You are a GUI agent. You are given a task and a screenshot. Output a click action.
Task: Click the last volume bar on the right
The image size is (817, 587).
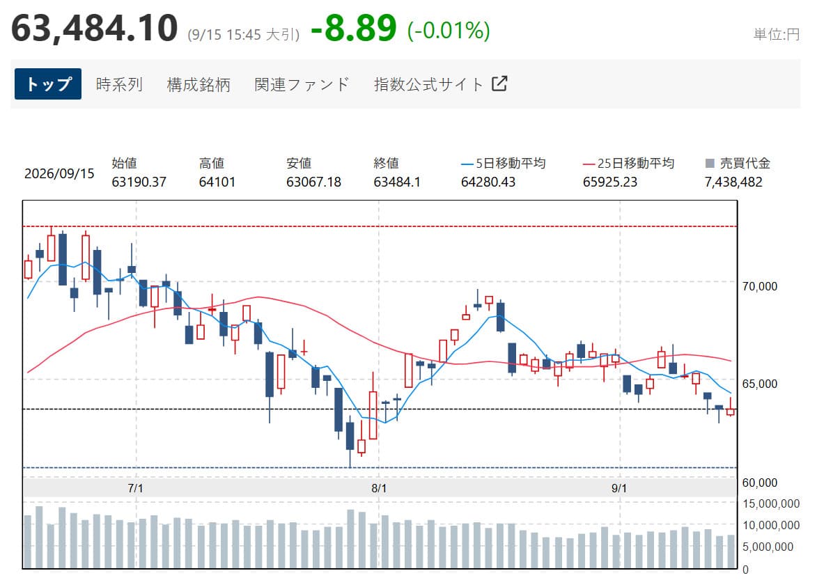tap(731, 551)
